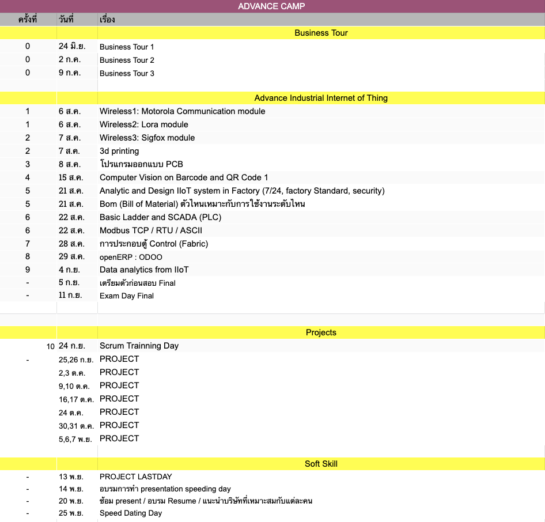The image size is (545, 522).
Task: Select the ครั้งที่ column header
Action: tap(28, 20)
